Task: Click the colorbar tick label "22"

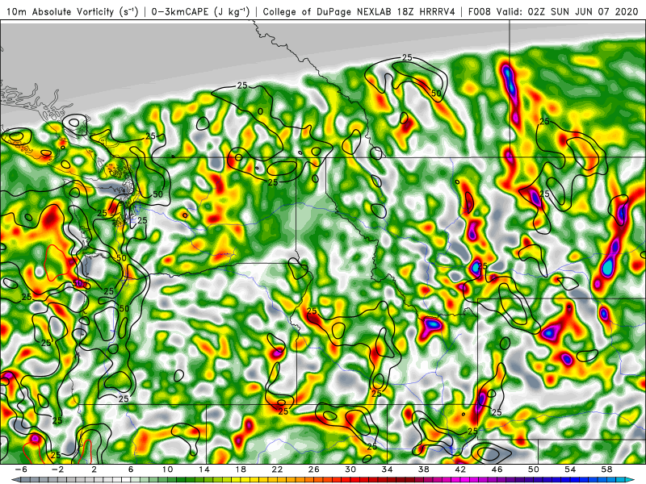Action: pos(277,469)
